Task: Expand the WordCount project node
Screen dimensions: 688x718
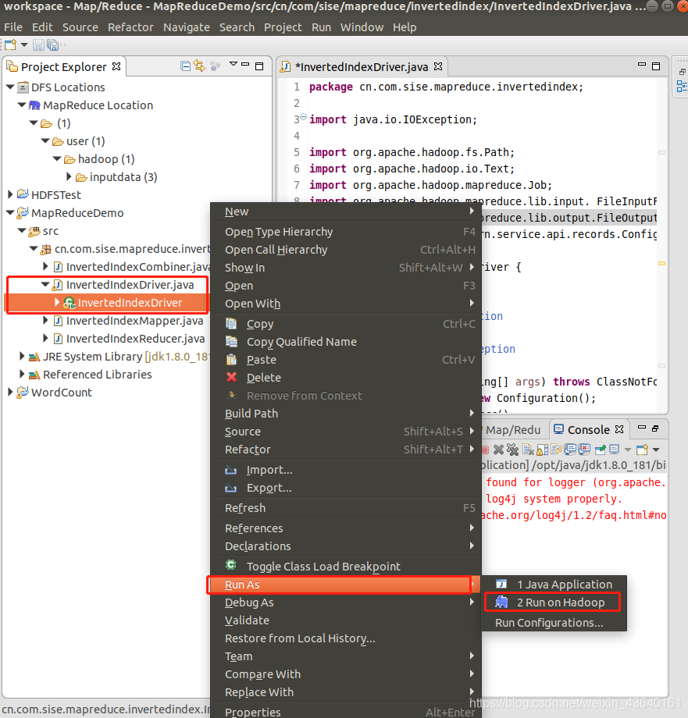Action: 10,392
